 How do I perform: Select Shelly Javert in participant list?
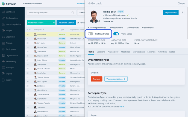(42, 64)
